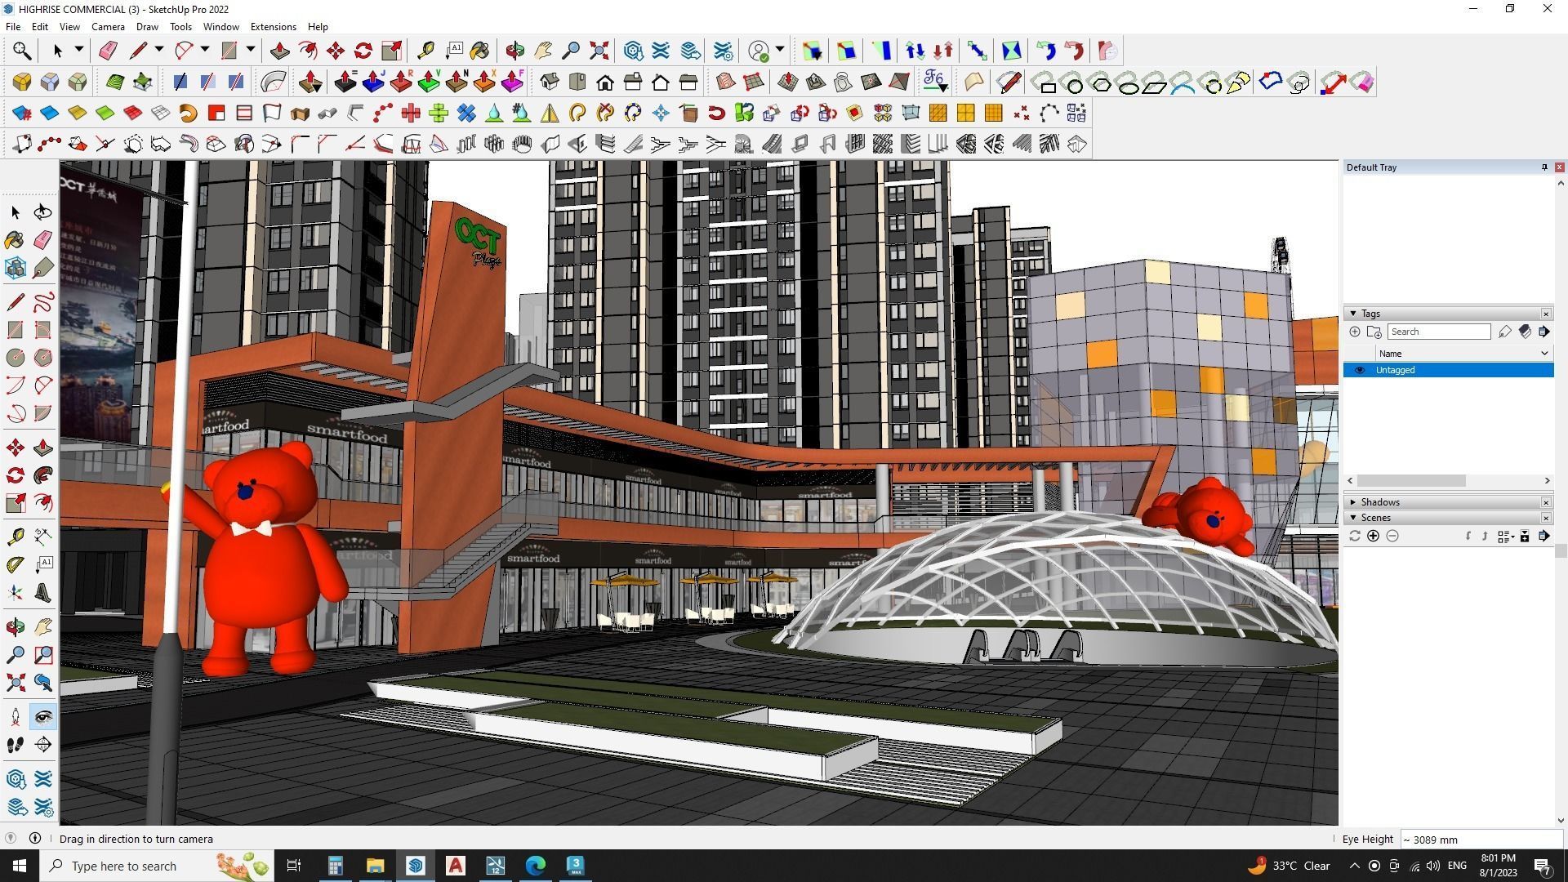The height and width of the screenshot is (882, 1568).
Task: Choose the Rotated Rectangle tool
Action: [42, 330]
